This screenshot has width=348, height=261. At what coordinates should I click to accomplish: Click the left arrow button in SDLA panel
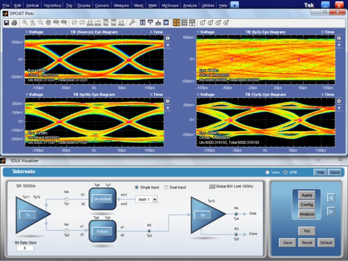tap(331, 198)
